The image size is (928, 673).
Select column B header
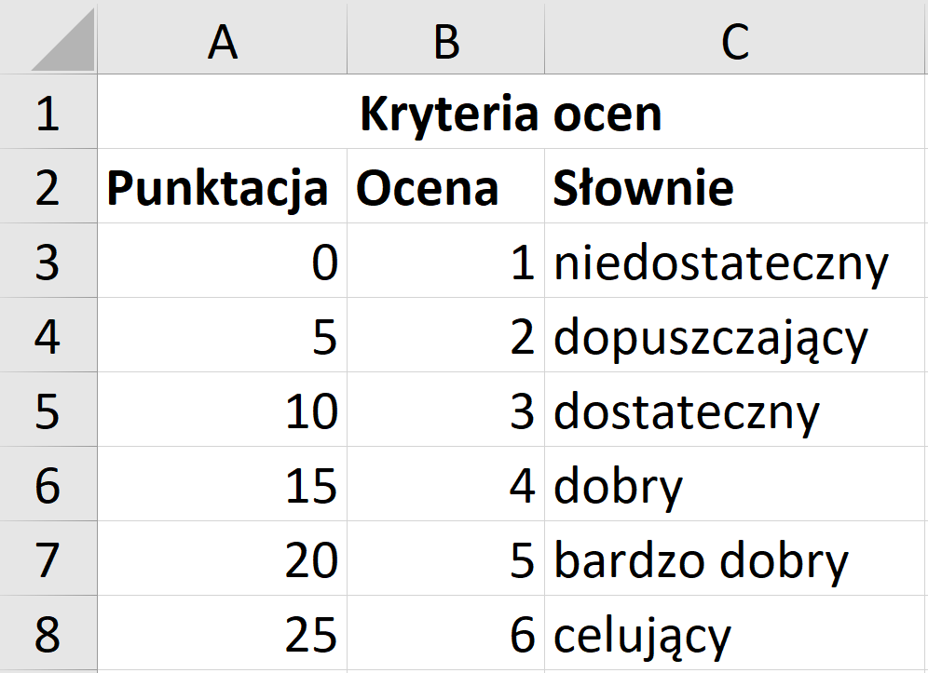(x=445, y=36)
